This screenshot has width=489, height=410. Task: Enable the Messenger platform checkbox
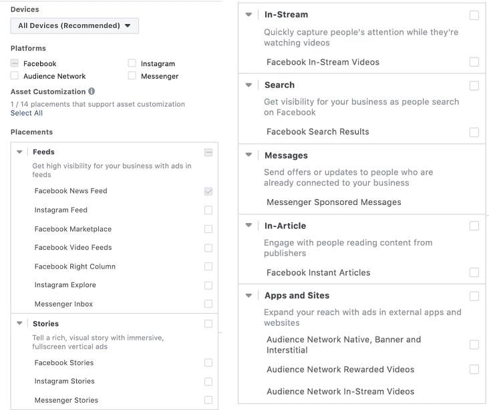point(132,75)
